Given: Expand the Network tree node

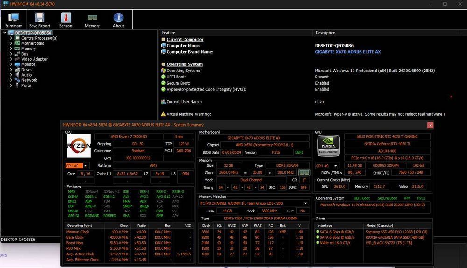Looking at the screenshot, I should 11,80.
